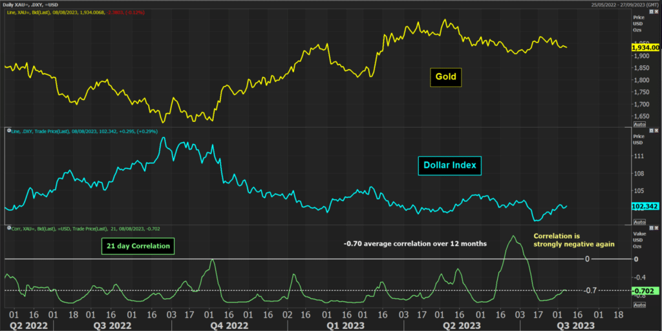Click 'Correlation is strongly negative again' note
This screenshot has width=662, height=331.
574,240
